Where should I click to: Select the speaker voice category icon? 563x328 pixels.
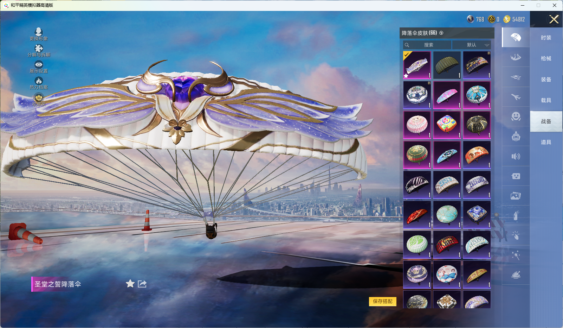(x=516, y=156)
